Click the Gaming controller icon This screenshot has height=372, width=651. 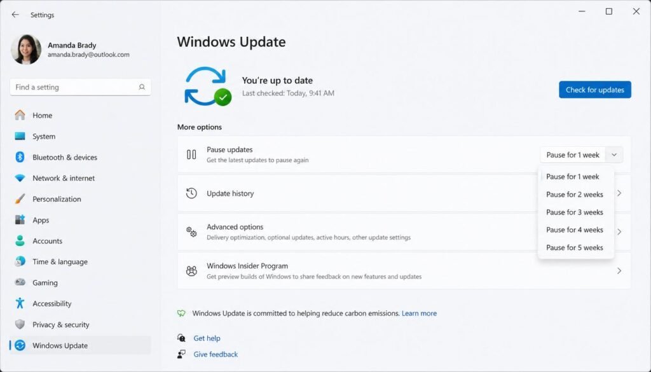pos(20,282)
